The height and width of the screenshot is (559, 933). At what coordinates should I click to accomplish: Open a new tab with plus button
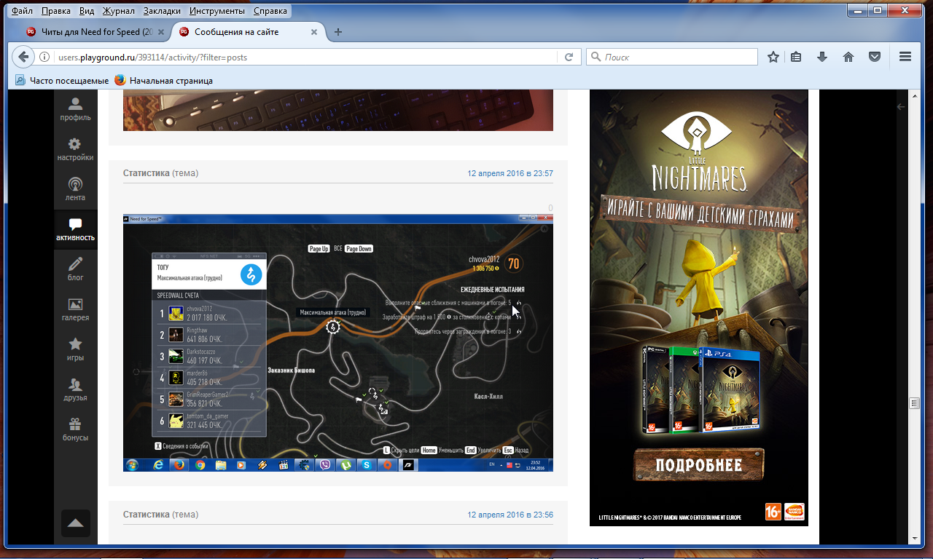pos(338,32)
